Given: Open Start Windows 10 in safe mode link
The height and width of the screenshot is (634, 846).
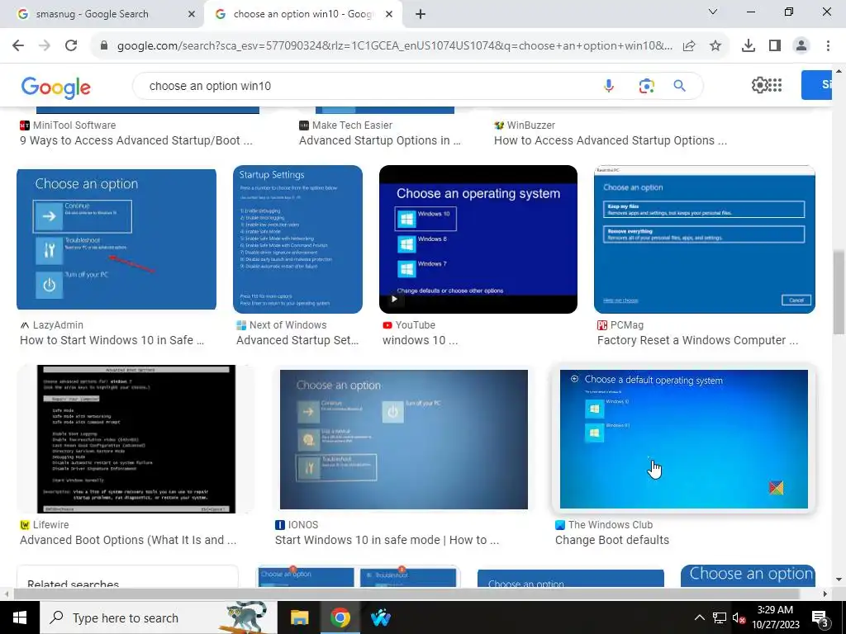Looking at the screenshot, I should tap(387, 540).
